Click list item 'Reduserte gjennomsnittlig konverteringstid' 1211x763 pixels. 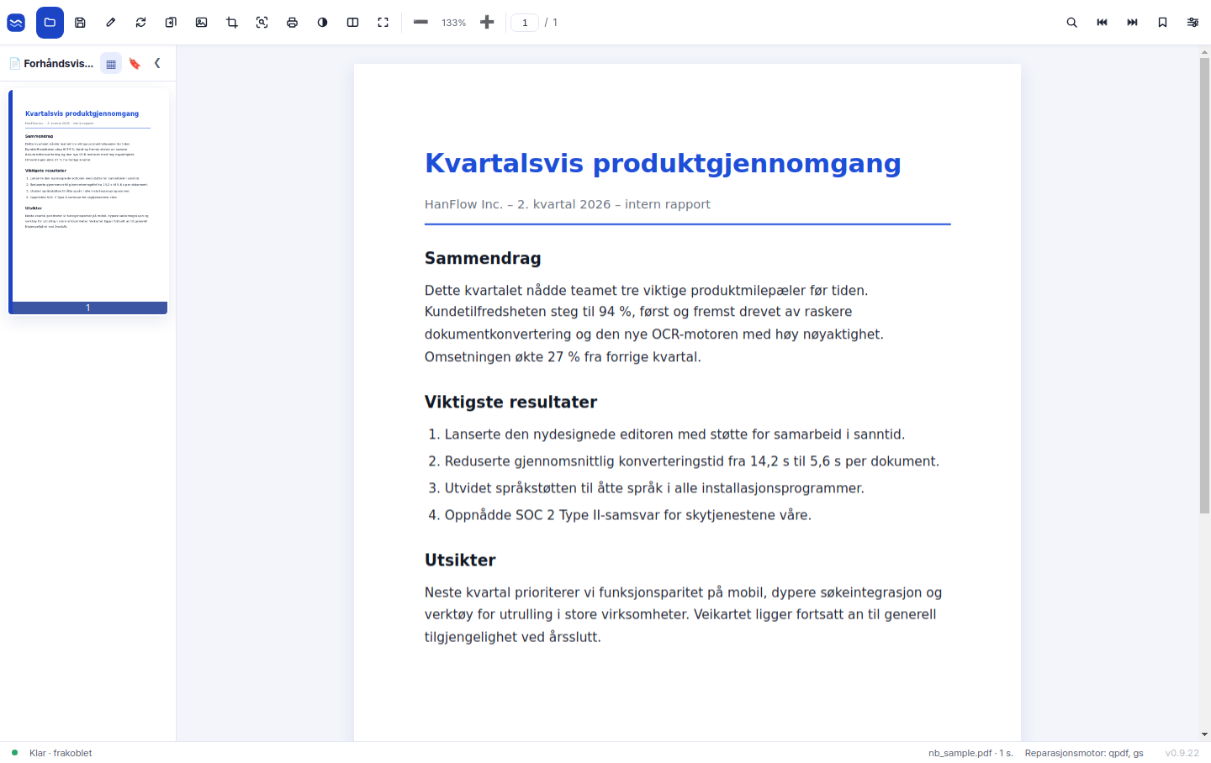pyautogui.click(x=691, y=461)
